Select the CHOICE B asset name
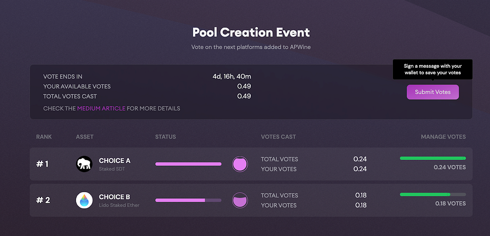The image size is (490, 236). tap(114, 197)
